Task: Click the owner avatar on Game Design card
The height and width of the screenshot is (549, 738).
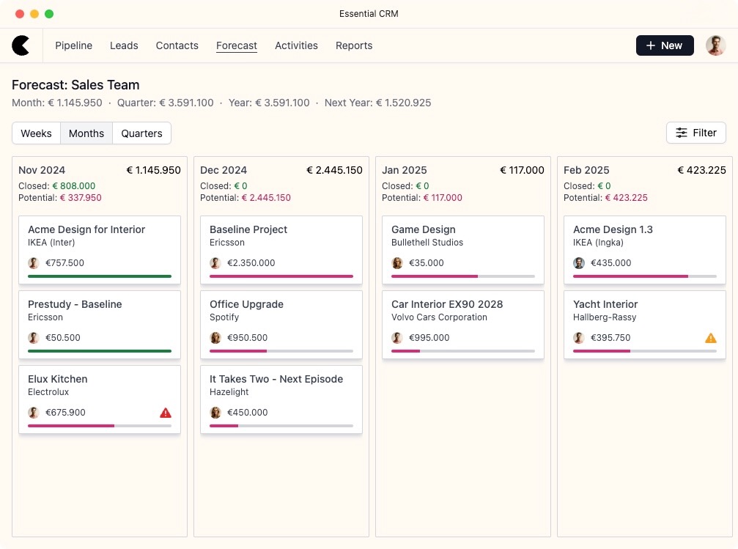Action: (396, 262)
